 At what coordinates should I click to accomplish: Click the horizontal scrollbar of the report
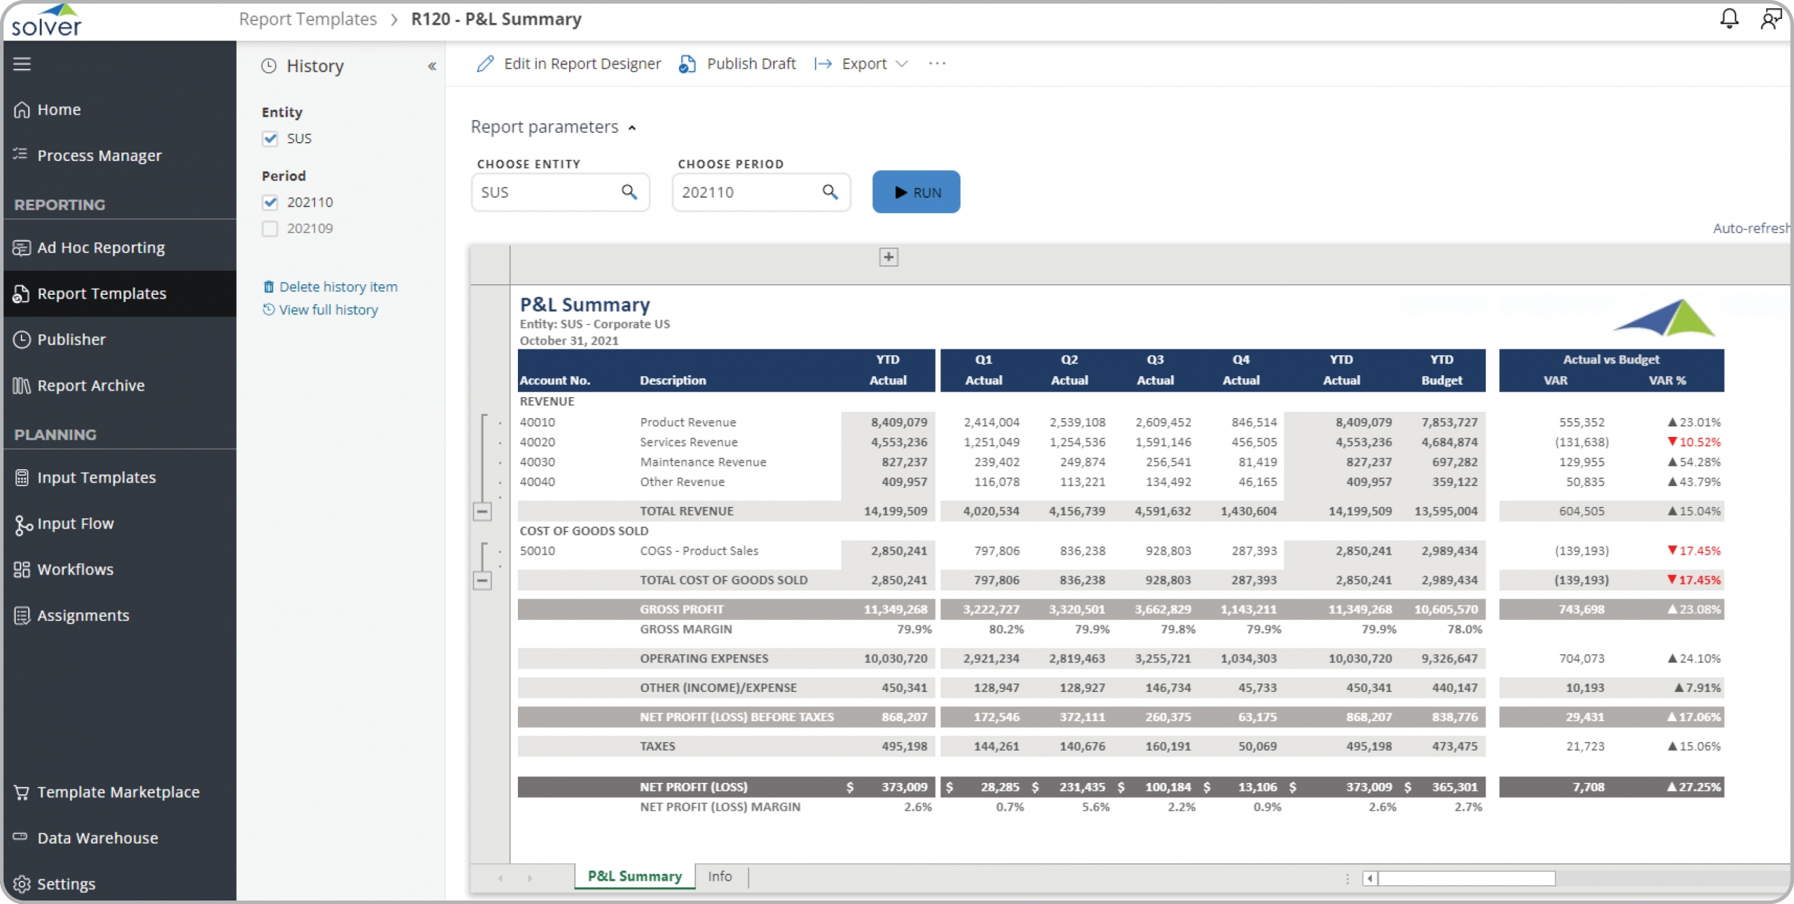1465,878
